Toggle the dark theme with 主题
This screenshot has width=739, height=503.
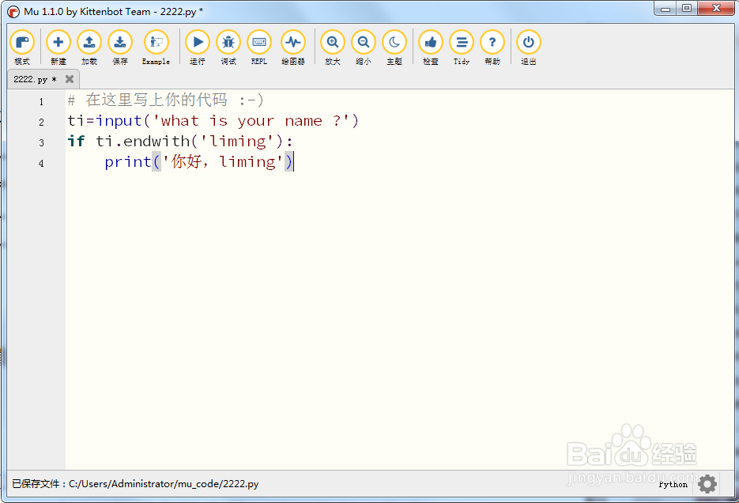point(394,43)
